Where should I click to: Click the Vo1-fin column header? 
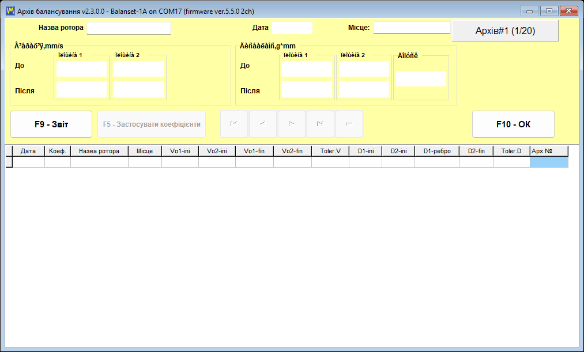coord(254,151)
